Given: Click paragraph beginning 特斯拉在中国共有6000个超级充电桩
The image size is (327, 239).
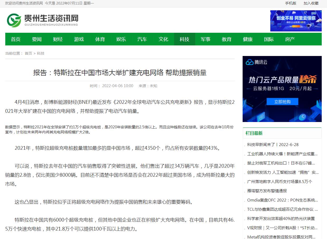Looking at the screenshot, I should point(120,224).
